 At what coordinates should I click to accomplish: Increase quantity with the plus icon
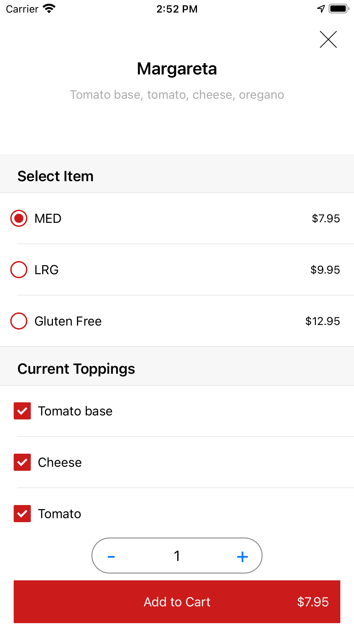point(242,556)
